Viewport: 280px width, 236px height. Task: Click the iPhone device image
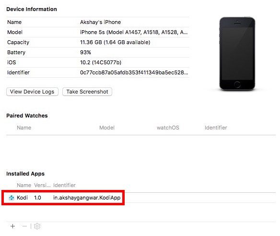coord(237,54)
